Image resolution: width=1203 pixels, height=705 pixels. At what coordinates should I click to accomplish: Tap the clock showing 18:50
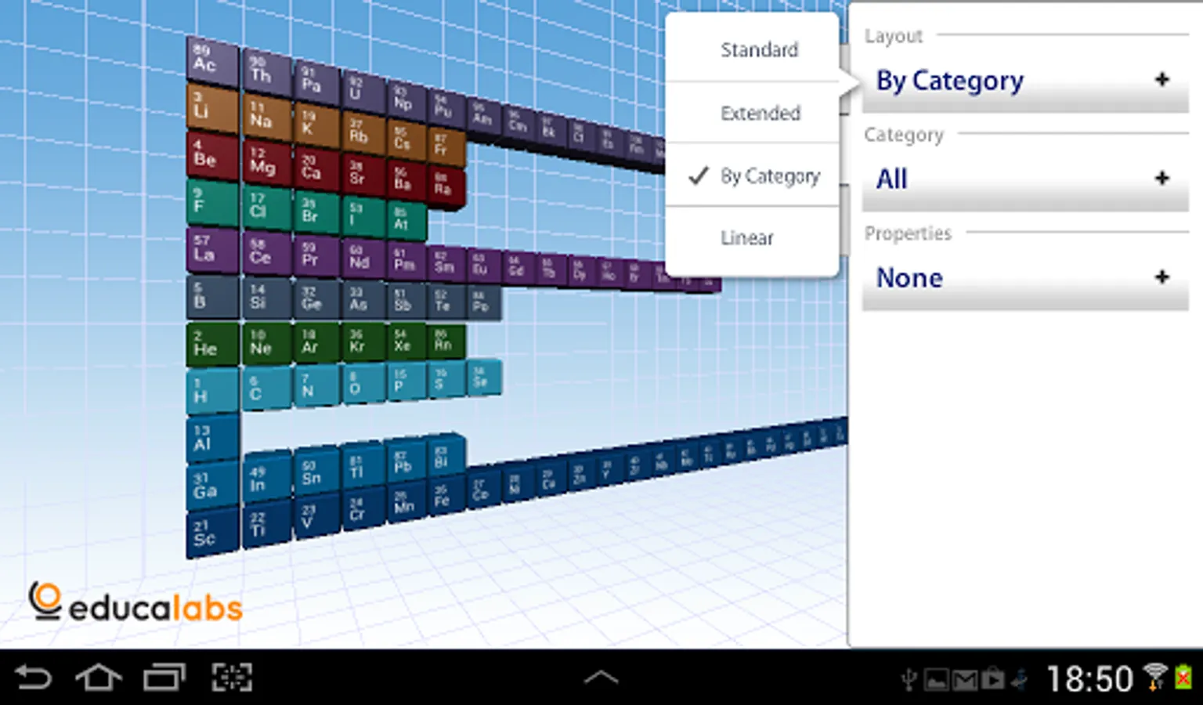click(1089, 679)
